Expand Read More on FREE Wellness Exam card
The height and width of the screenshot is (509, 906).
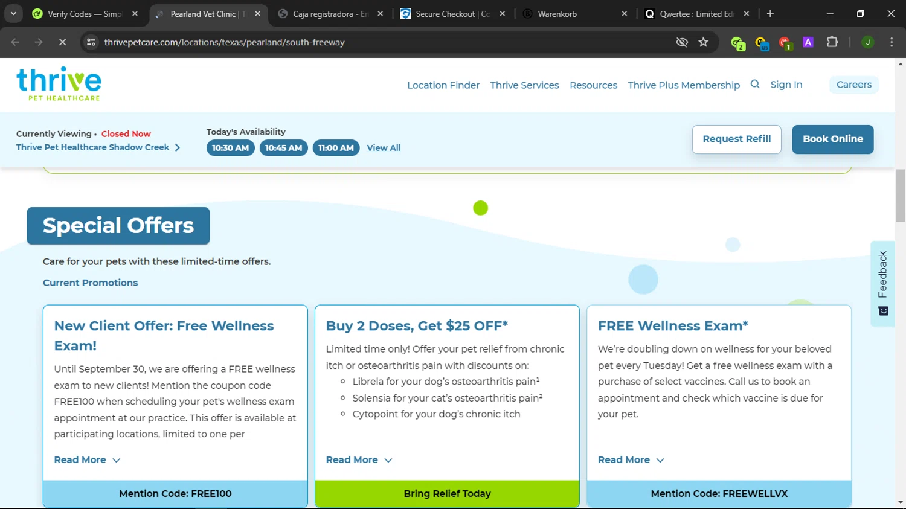(x=631, y=460)
